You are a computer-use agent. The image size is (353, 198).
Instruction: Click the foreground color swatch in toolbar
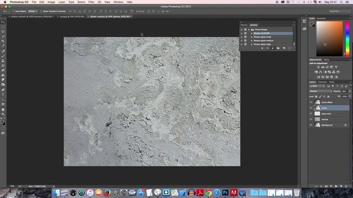point(2,122)
